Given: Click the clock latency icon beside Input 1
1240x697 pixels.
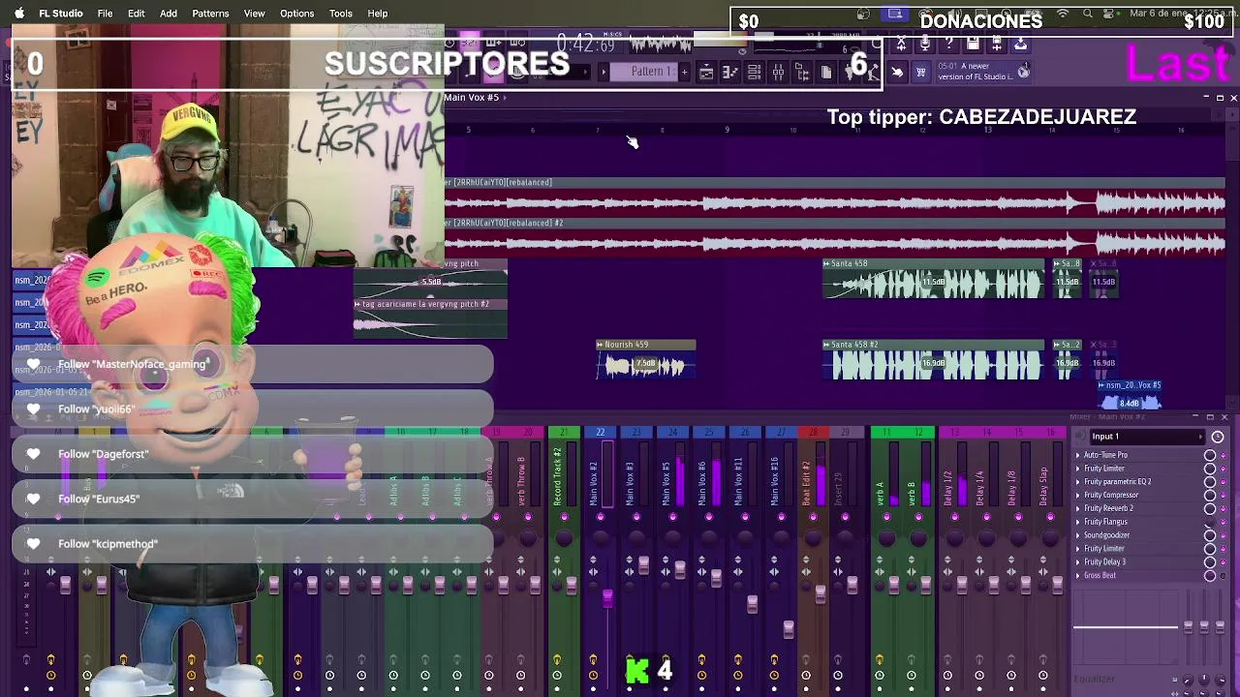Looking at the screenshot, I should coord(1218,437).
